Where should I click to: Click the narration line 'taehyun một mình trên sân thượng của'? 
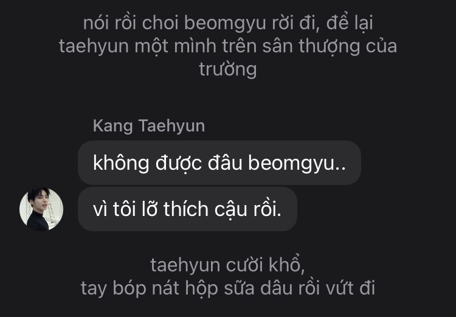[228, 46]
